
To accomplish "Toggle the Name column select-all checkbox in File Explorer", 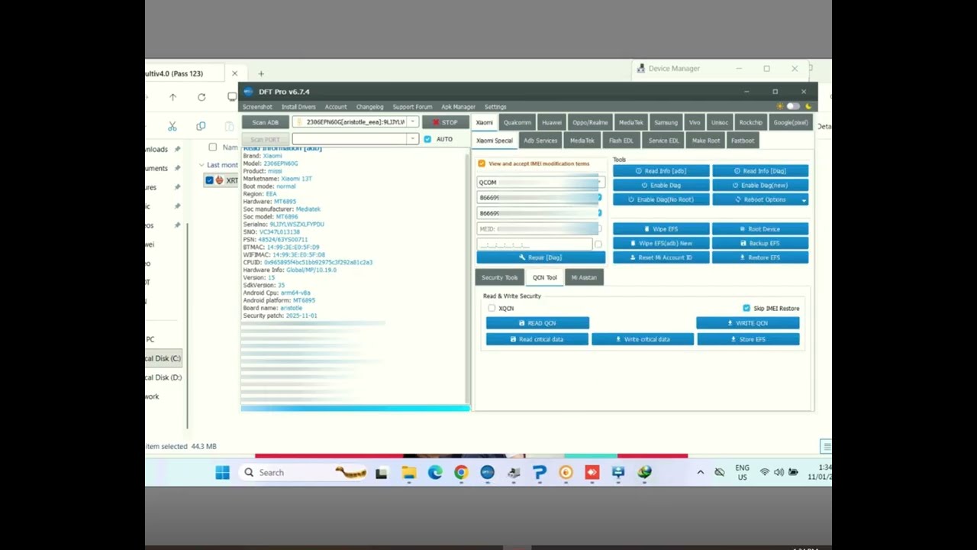I will [212, 147].
